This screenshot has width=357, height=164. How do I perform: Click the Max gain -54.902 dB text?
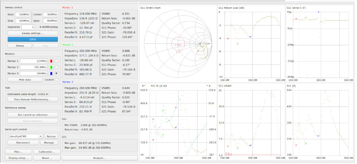(x=88, y=148)
